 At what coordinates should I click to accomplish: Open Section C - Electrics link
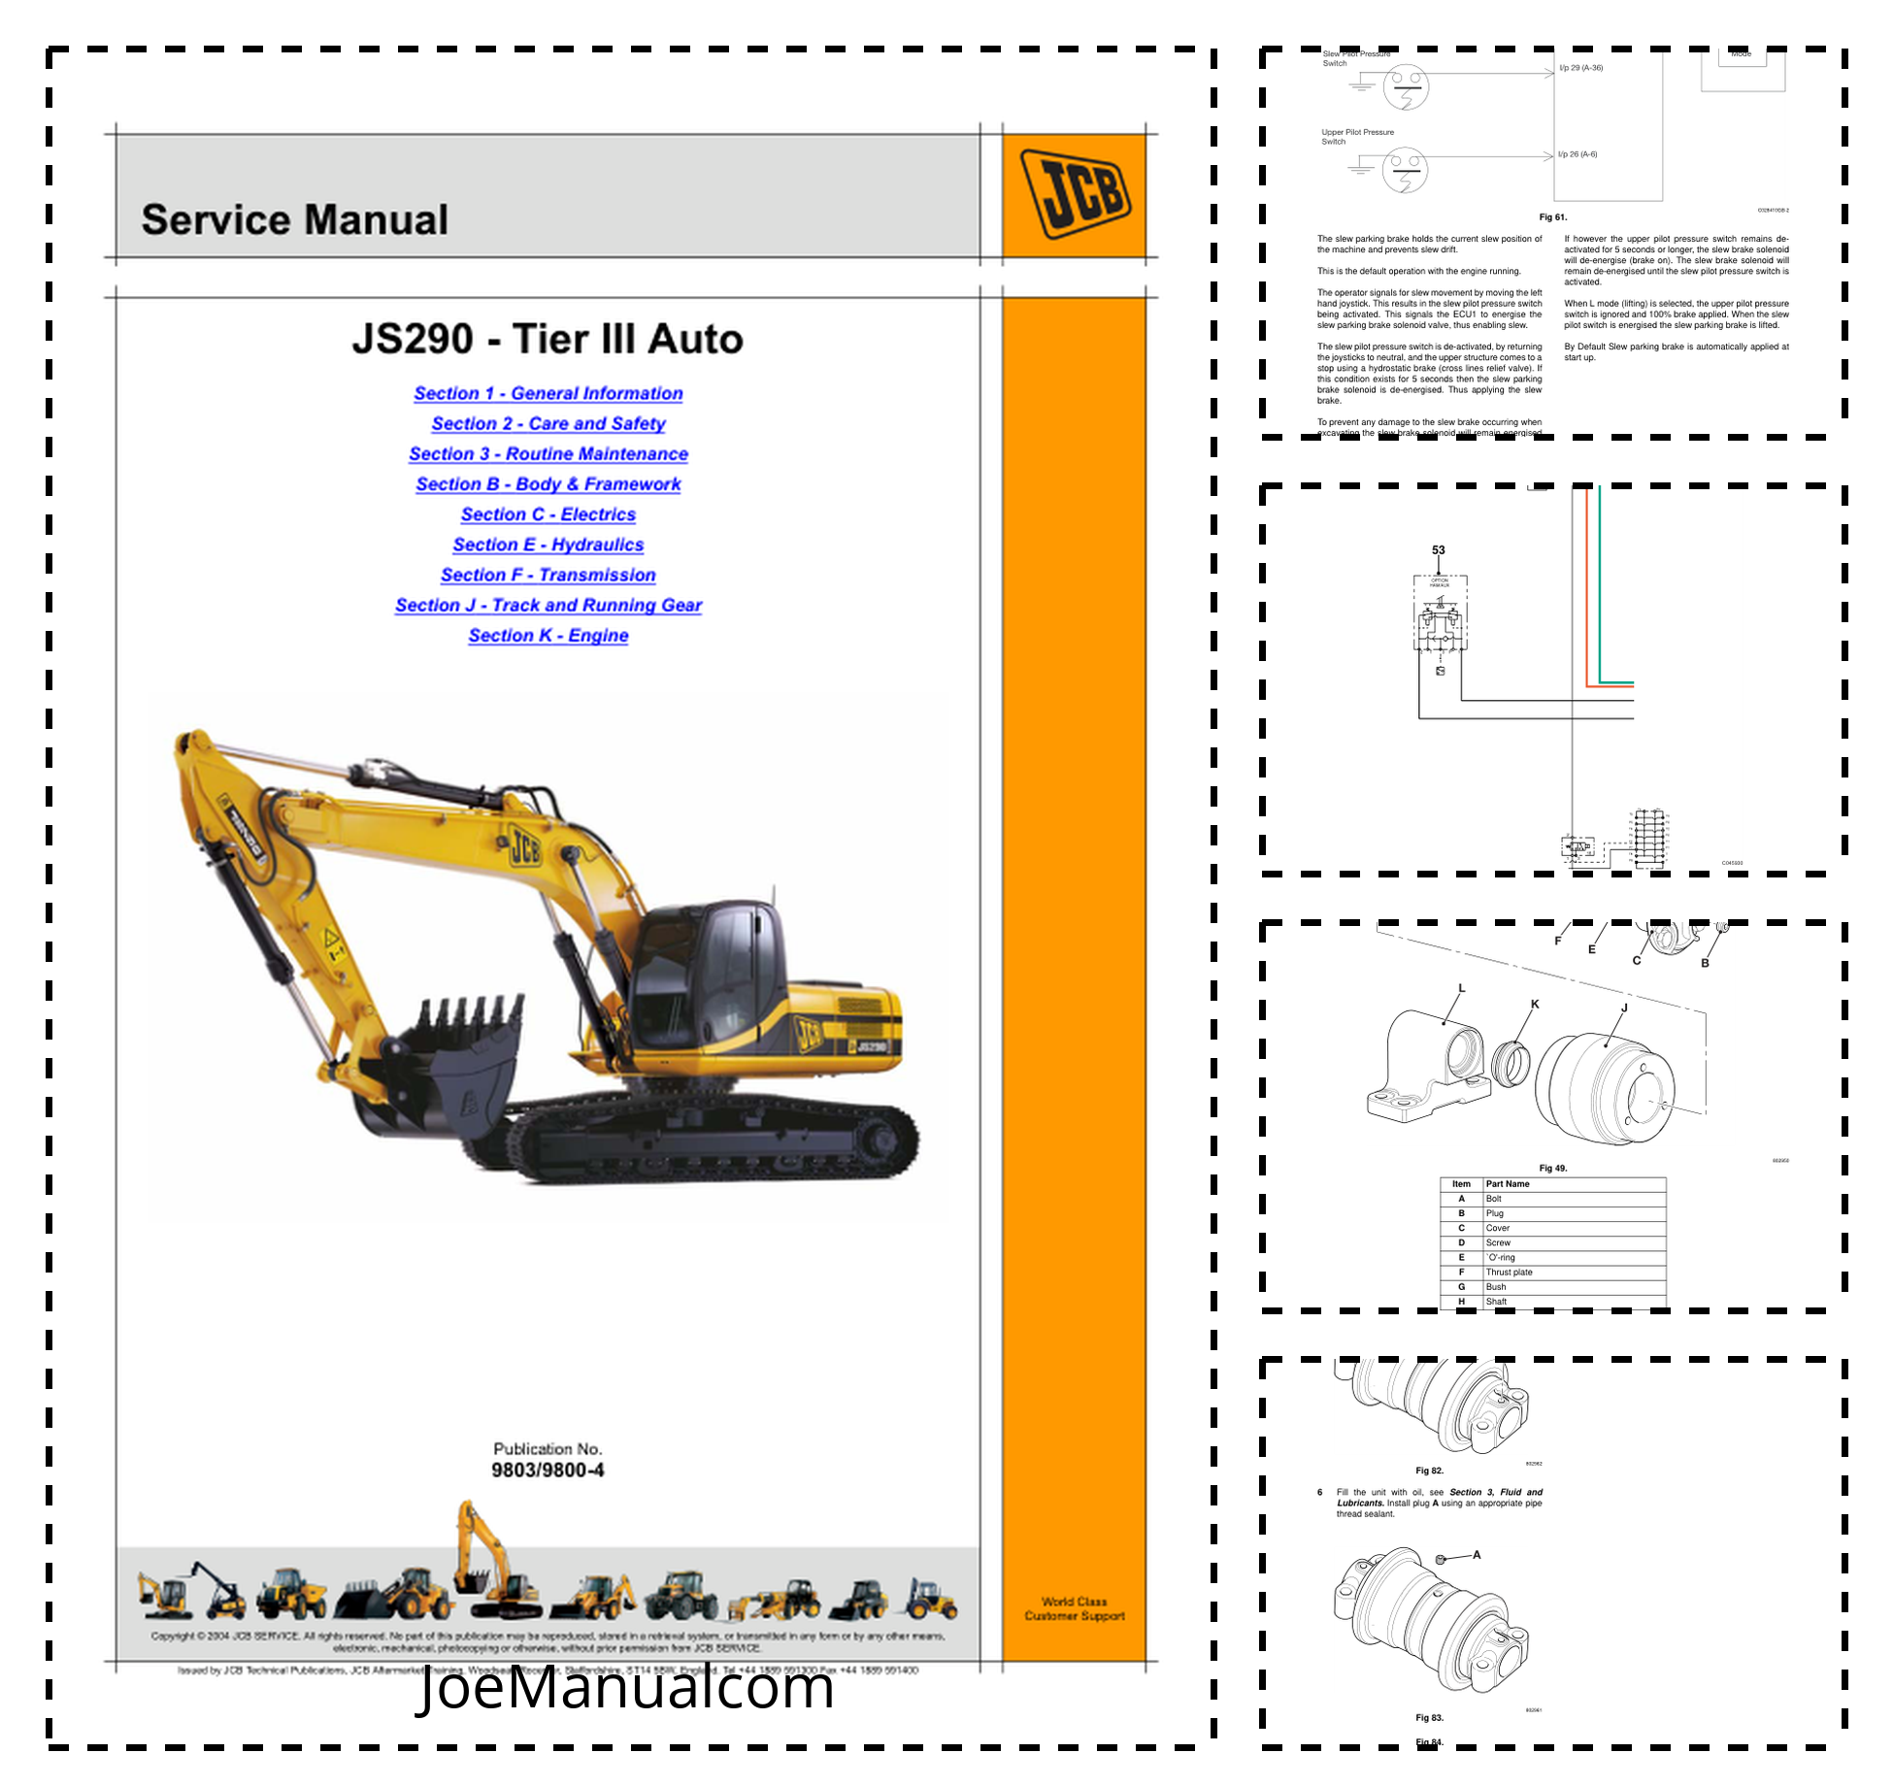click(x=548, y=514)
